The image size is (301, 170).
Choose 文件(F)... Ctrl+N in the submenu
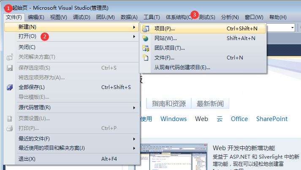(x=203, y=58)
